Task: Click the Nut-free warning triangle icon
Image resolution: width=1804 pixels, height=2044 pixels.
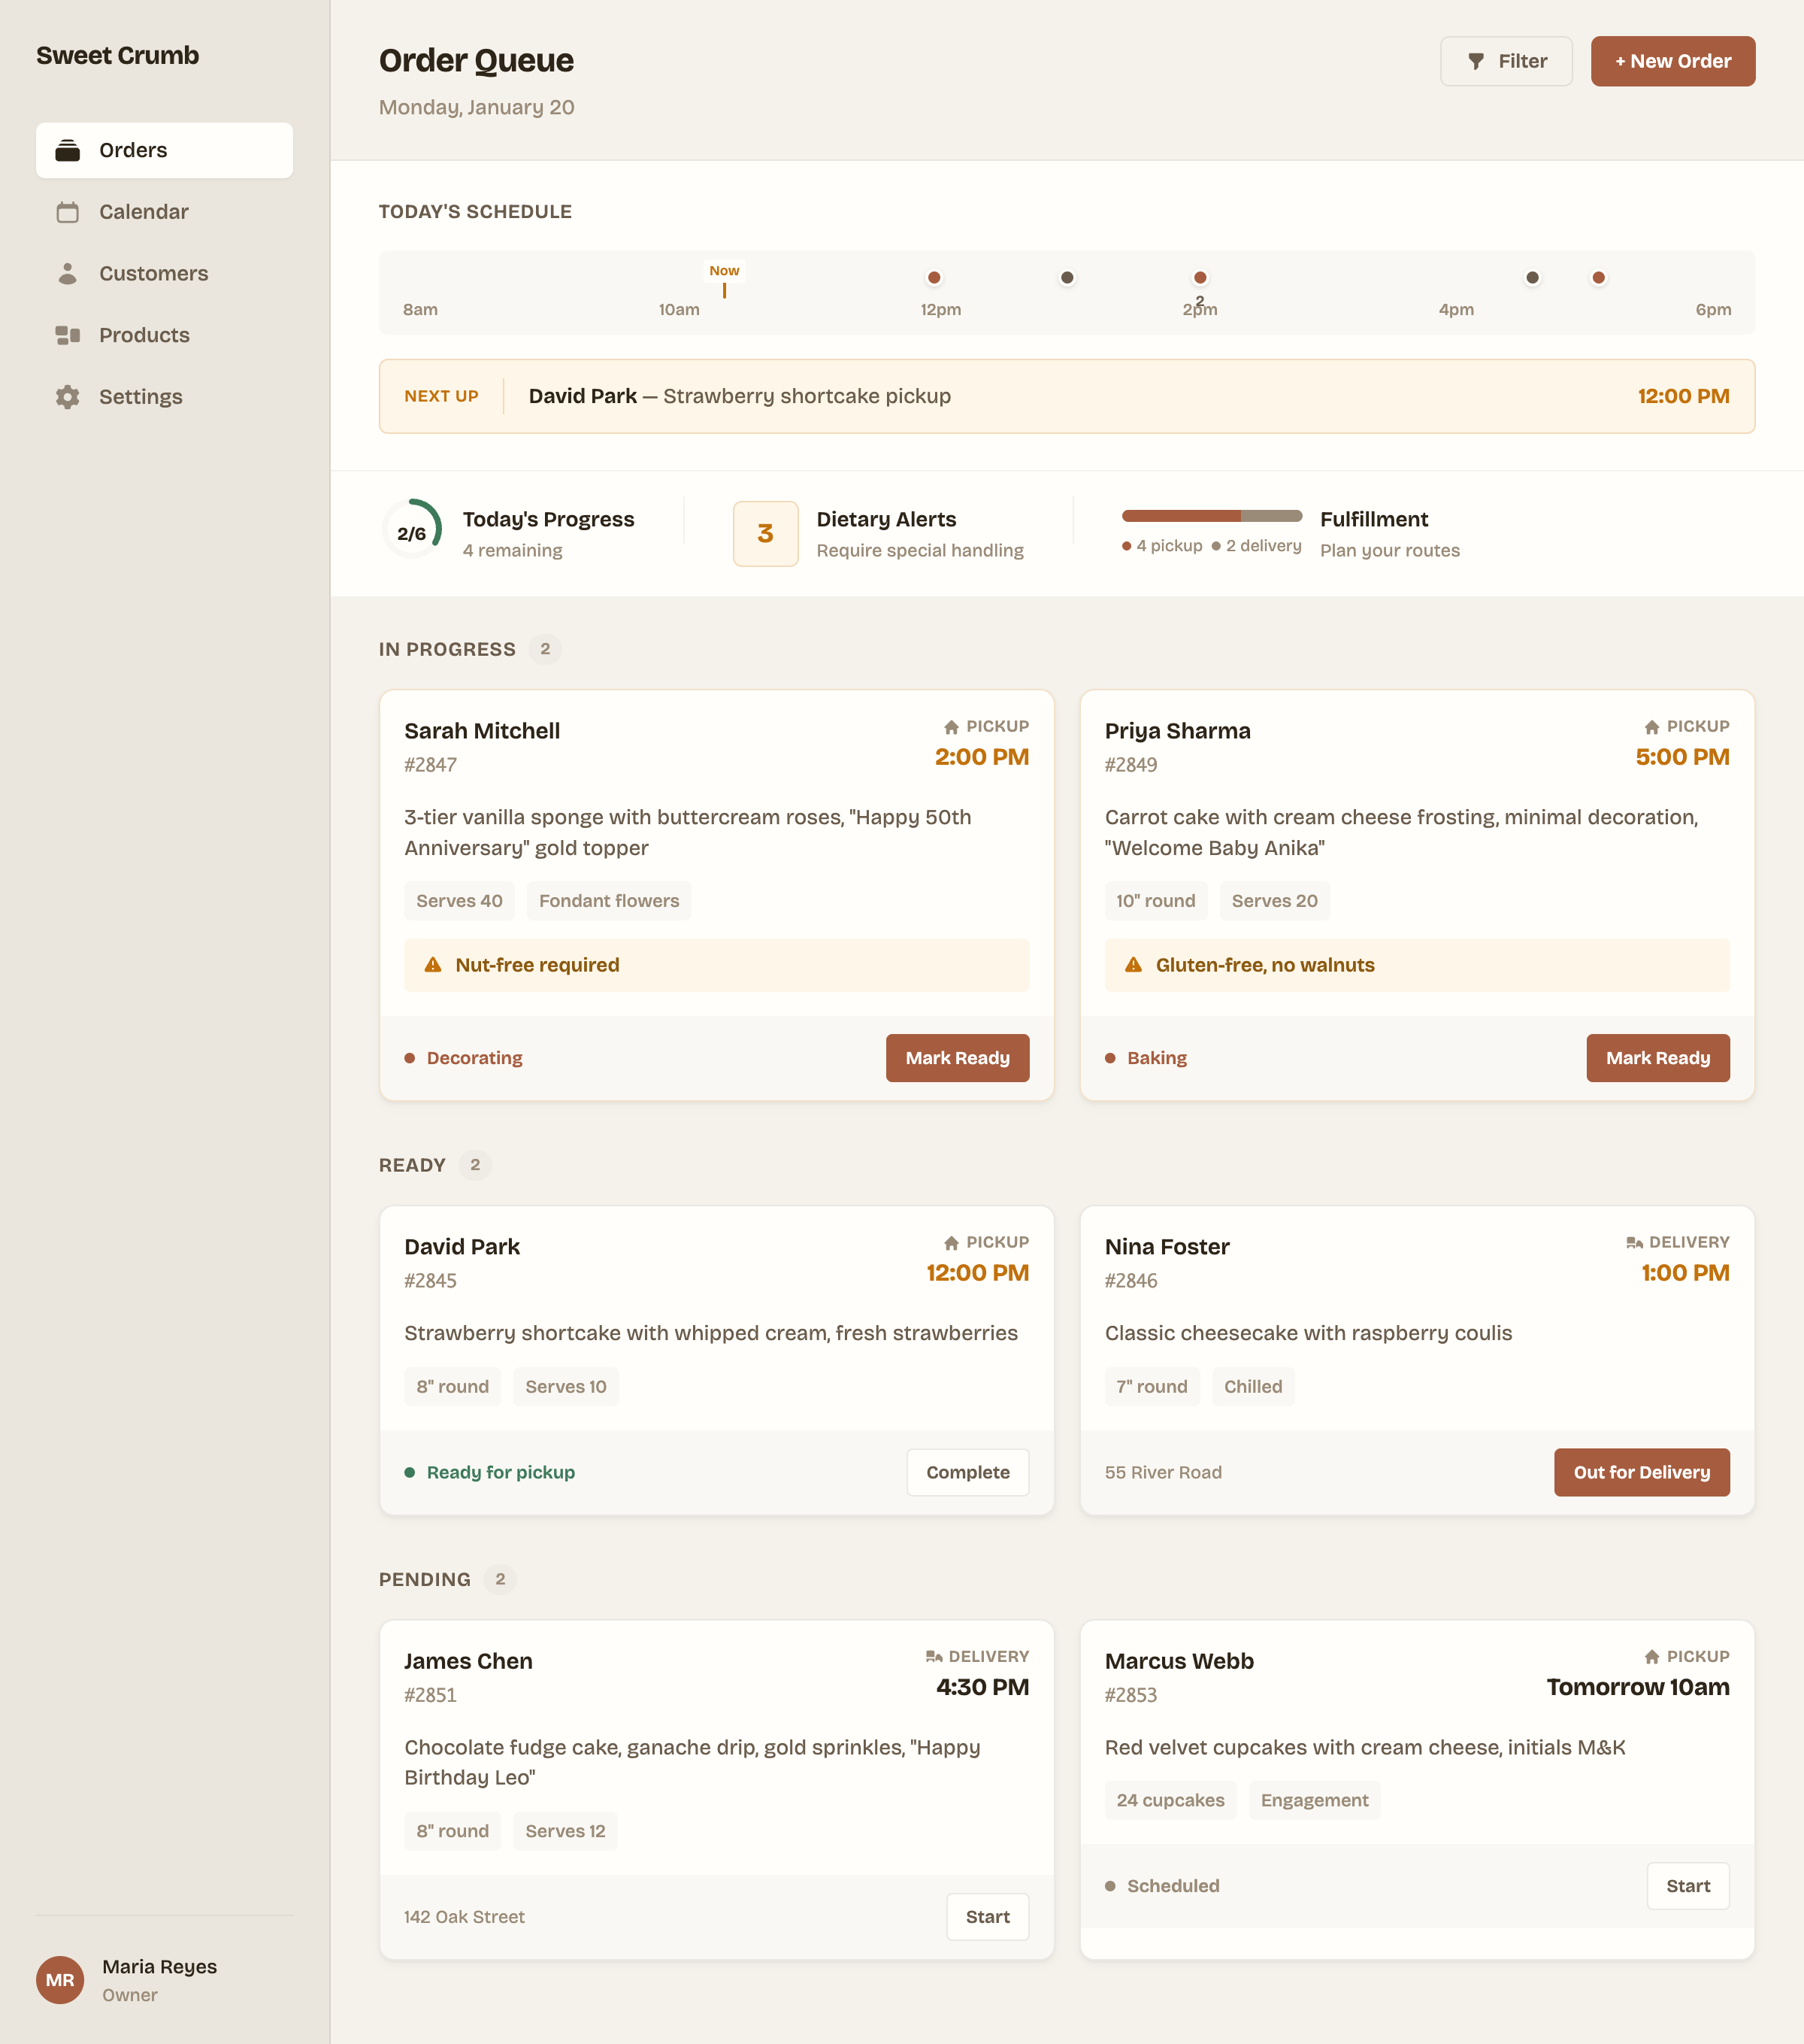Action: [433, 965]
